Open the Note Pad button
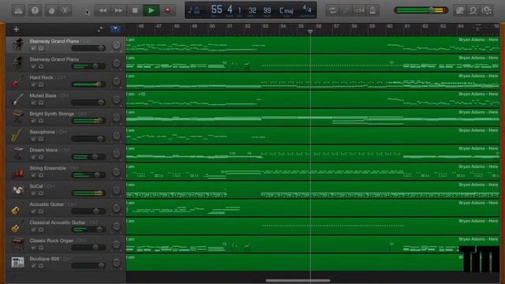Screen dimensions: 505x284 pyautogui.click(x=460, y=10)
